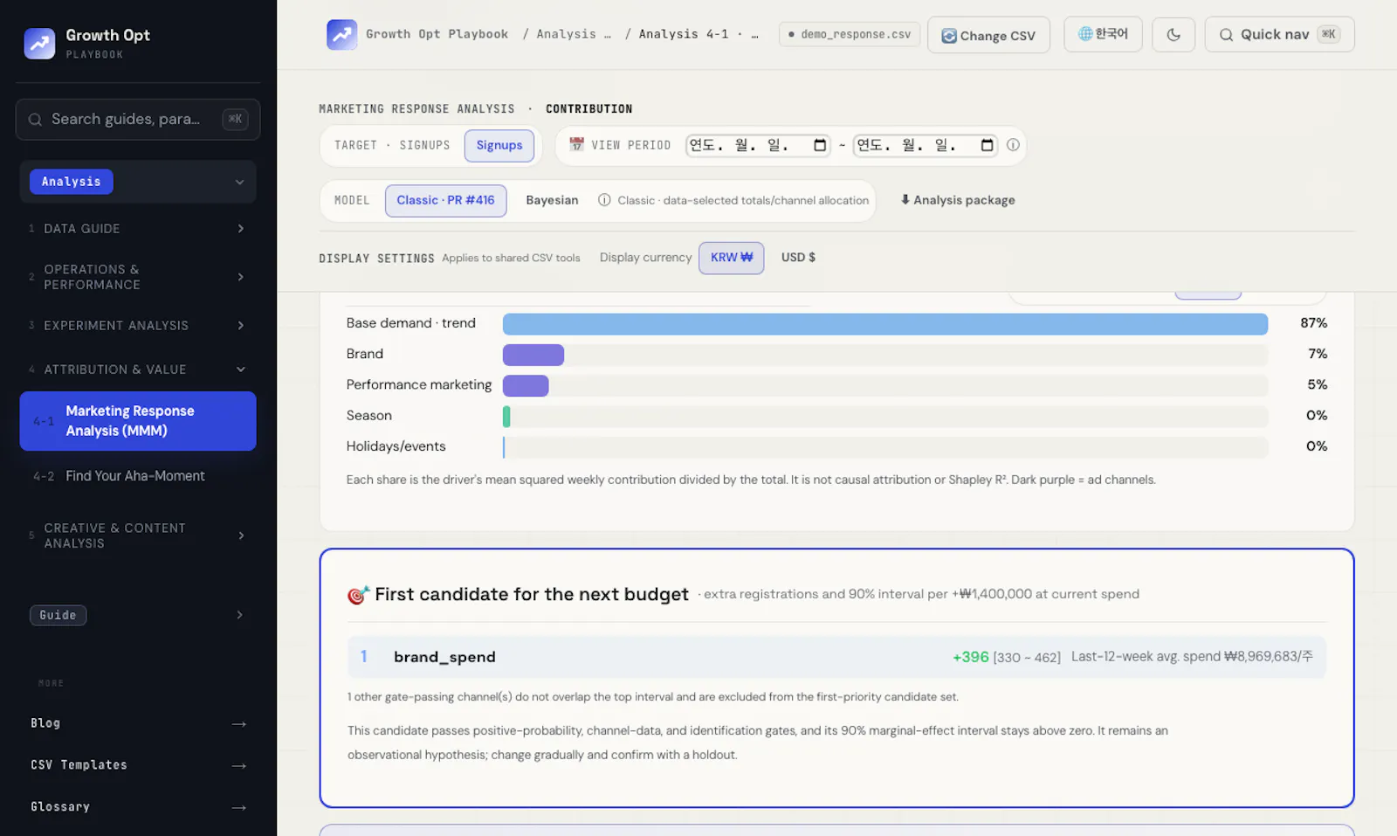
Task: Switch model to Bayesian
Action: click(x=552, y=200)
